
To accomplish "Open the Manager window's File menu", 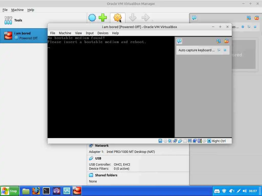I will click(x=5, y=10).
